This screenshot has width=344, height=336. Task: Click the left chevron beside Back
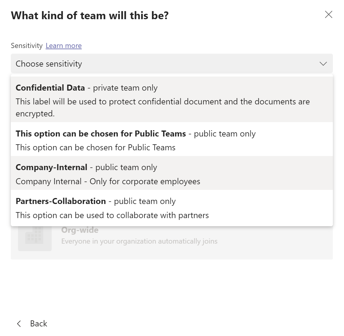click(19, 324)
